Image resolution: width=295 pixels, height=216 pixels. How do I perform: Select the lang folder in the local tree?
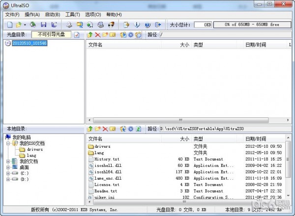point(31,156)
